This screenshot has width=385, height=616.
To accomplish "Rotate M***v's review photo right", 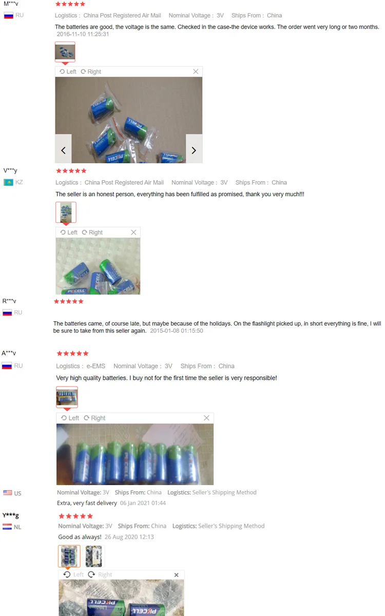I will click(91, 72).
